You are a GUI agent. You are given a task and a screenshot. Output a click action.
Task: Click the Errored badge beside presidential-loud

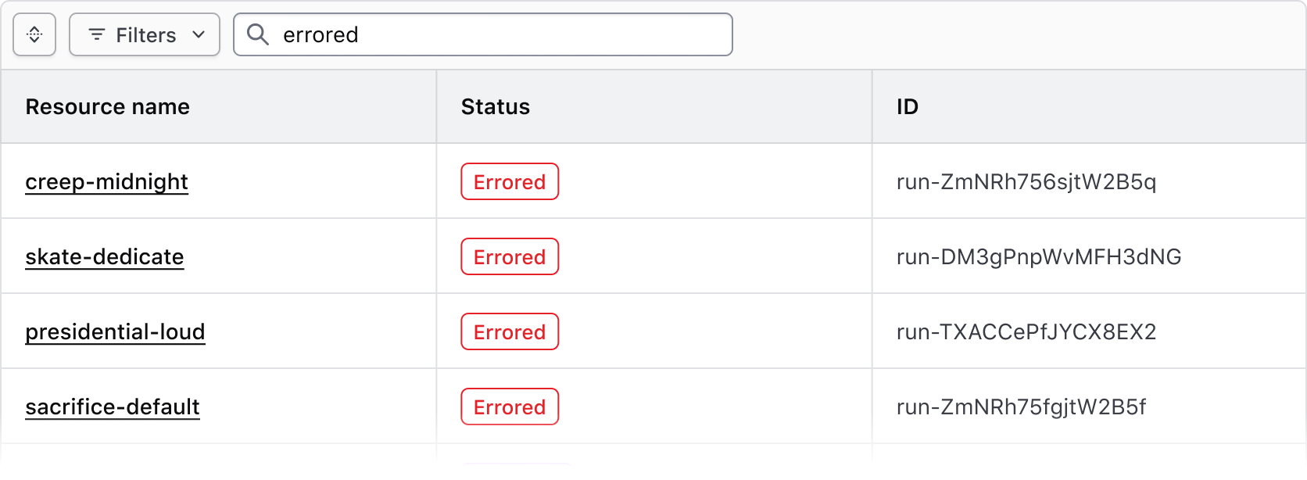509,331
